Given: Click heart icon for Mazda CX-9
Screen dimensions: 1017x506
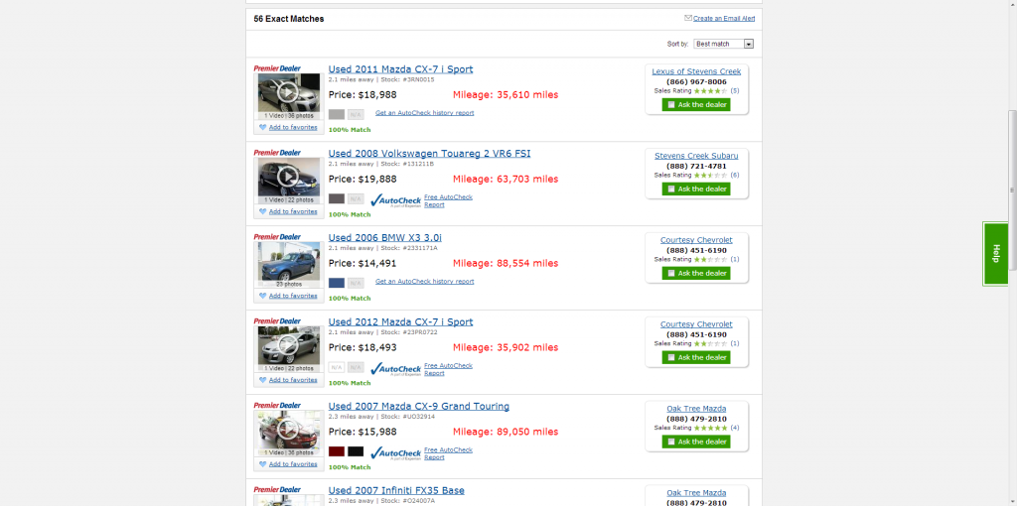Looking at the screenshot, I should point(262,464).
